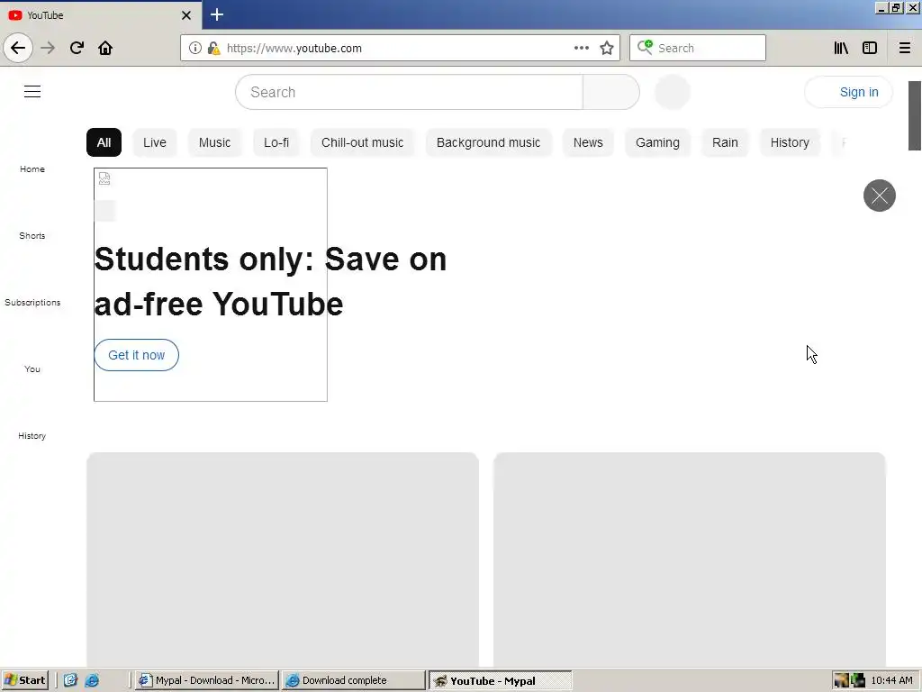Click the Show Desktop quick launch icon
The image size is (922, 692).
point(70,680)
